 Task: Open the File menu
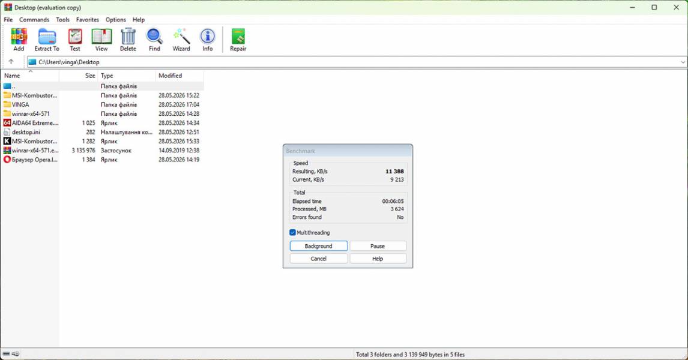(8, 20)
